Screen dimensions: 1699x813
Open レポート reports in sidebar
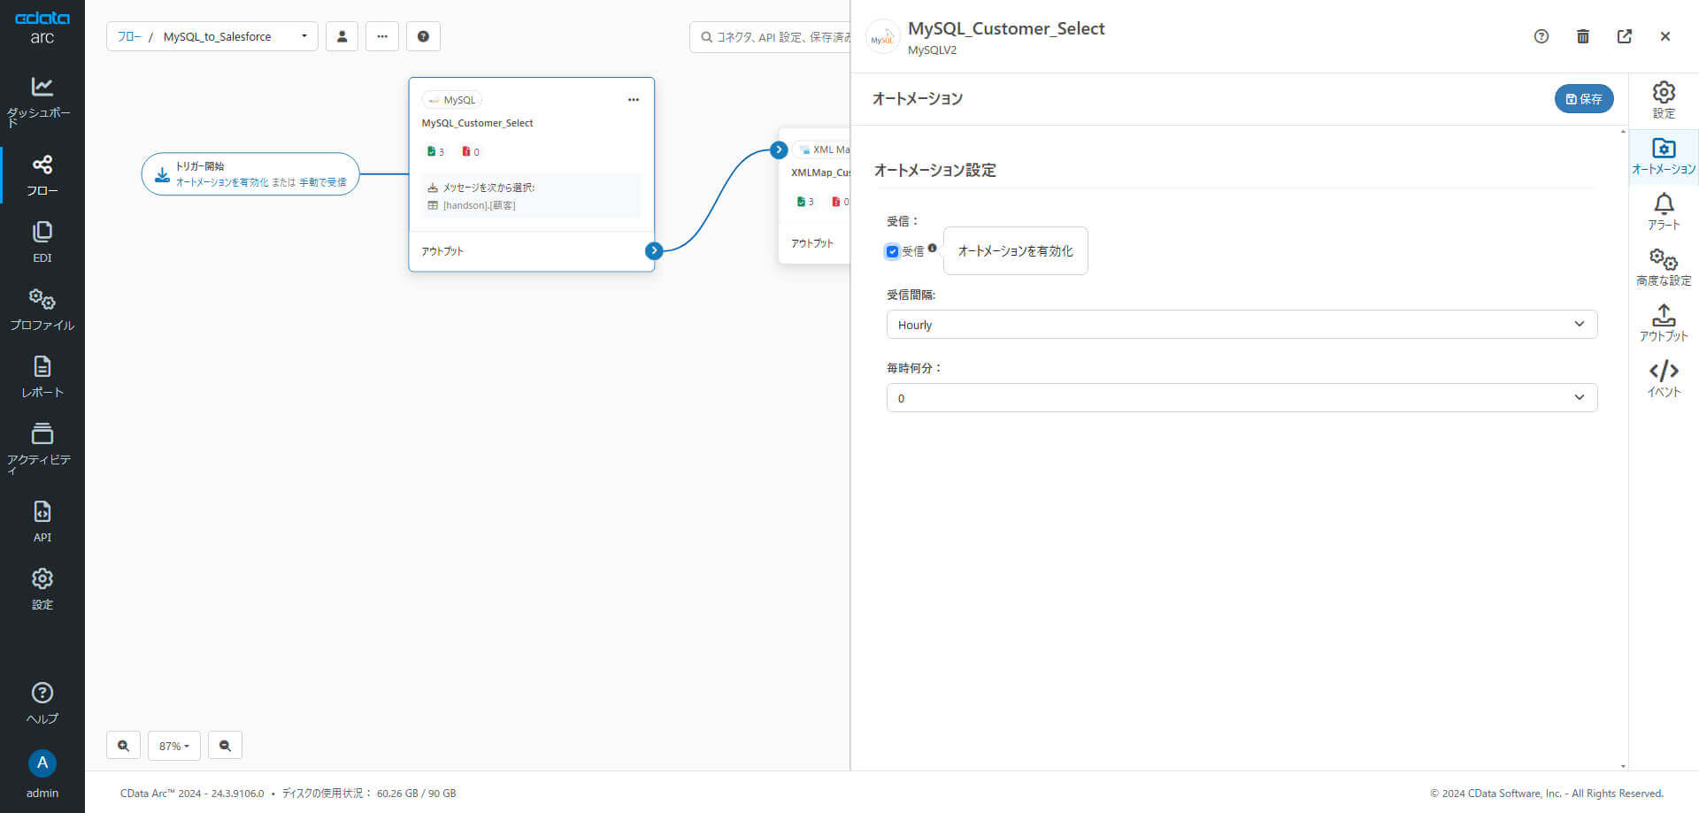pos(42,377)
